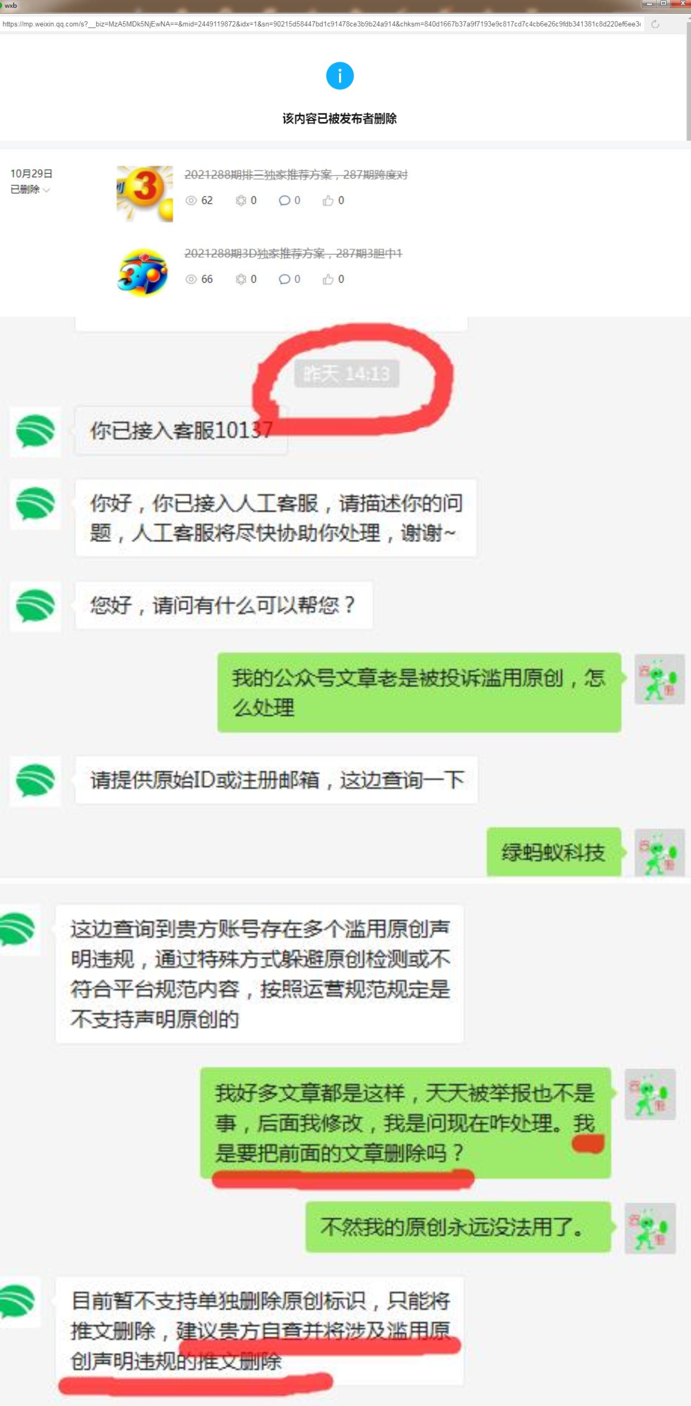This screenshot has height=1406, width=691.
Task: Open the 排三 article thumbnail with number 3
Action: (x=145, y=194)
